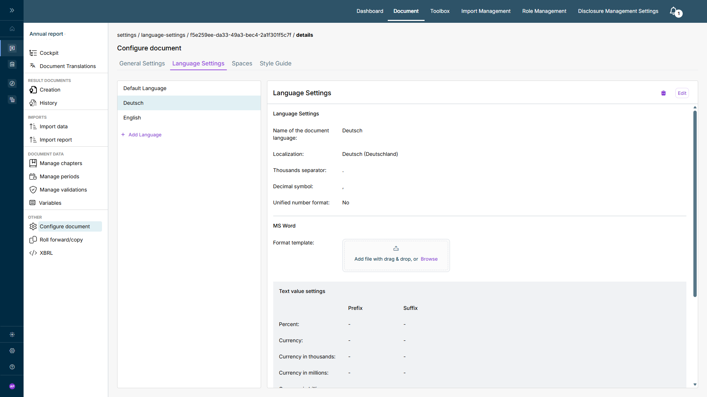The width and height of the screenshot is (707, 397).
Task: Open Manage validations
Action: [63, 190]
